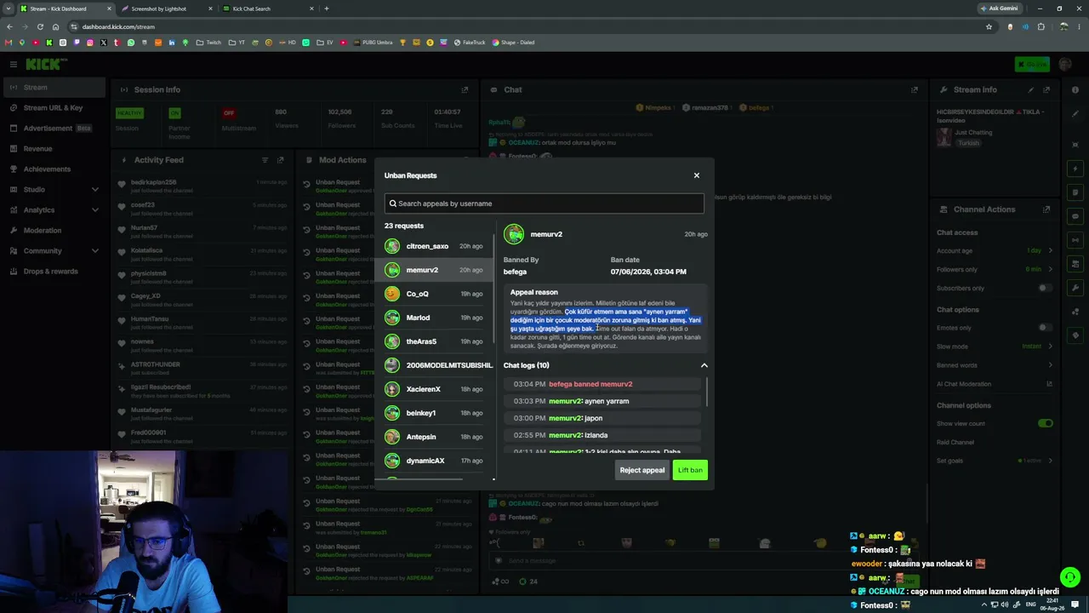Image resolution: width=1089 pixels, height=613 pixels.
Task: Open the Revenue page
Action: (x=53, y=149)
